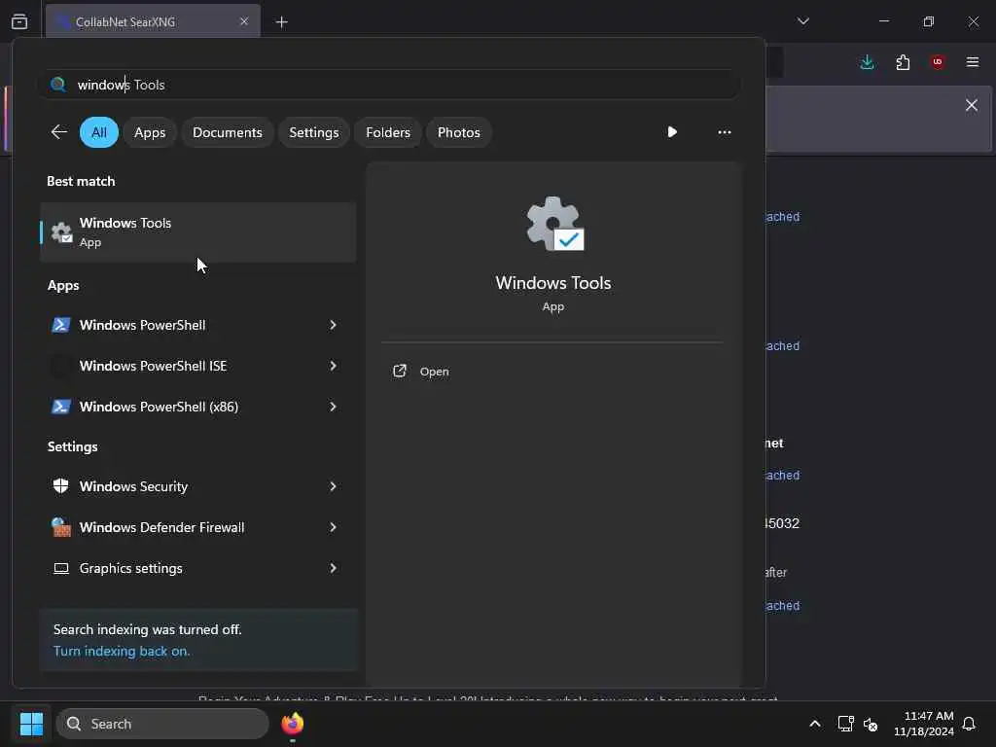The width and height of the screenshot is (996, 747).
Task: Open the clock showing 11:47 AM
Action: tap(924, 724)
